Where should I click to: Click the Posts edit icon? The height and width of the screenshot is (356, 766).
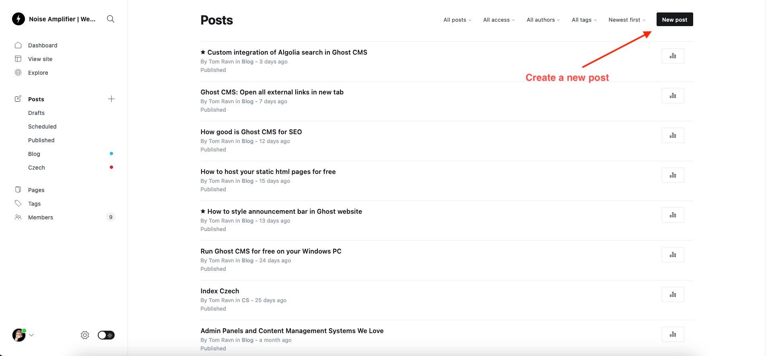[18, 99]
